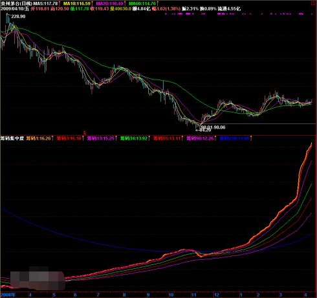Select the MA5:117.78 indicator label
Screen dimensions: 317x298
tap(45, 4)
